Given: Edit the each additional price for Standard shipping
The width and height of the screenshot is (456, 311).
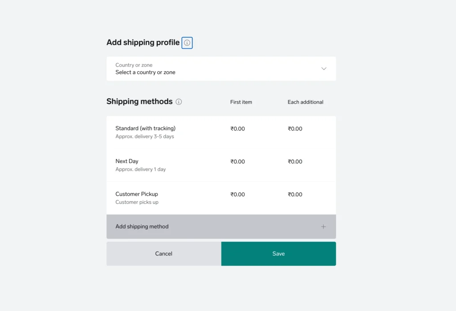Looking at the screenshot, I should tap(295, 128).
